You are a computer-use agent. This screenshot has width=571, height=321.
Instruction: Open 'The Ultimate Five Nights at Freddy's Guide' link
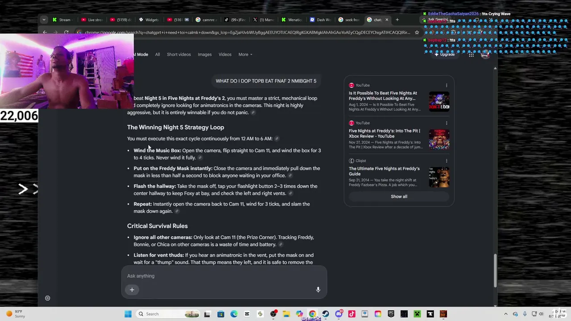point(384,172)
